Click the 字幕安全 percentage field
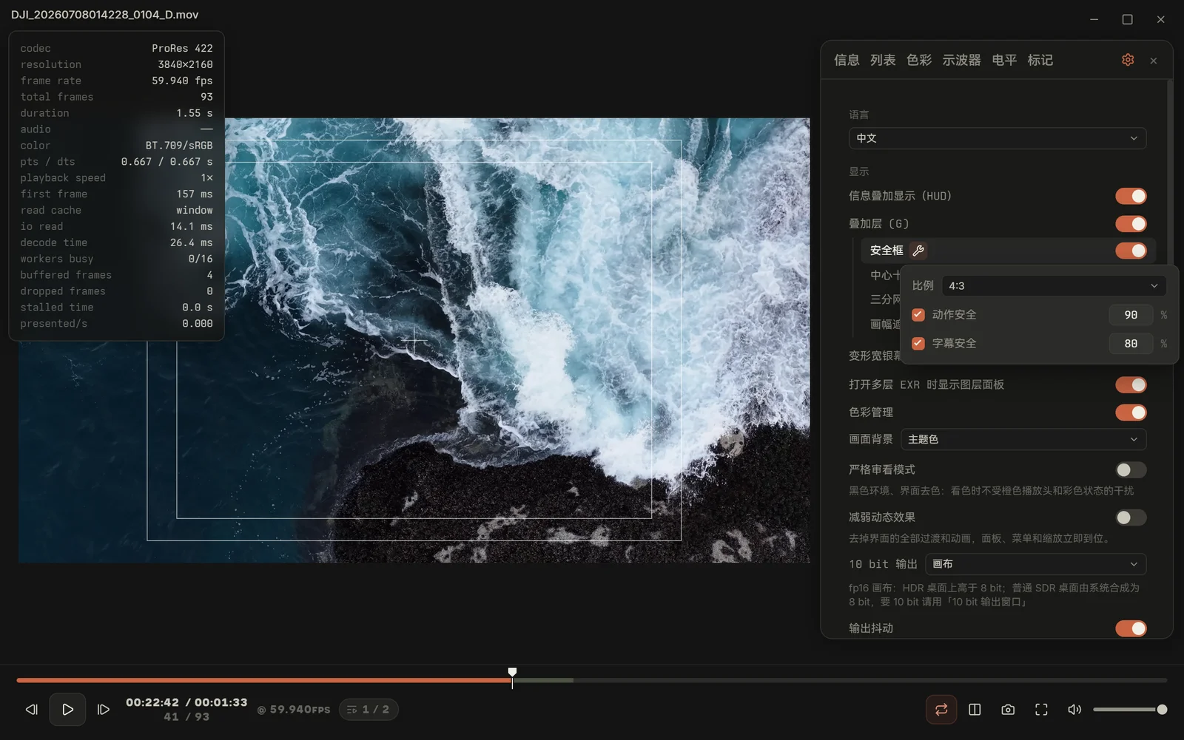 pyautogui.click(x=1131, y=344)
